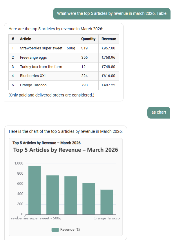Click the revenue value €487.22
The width and height of the screenshot is (174, 247).
click(108, 85)
